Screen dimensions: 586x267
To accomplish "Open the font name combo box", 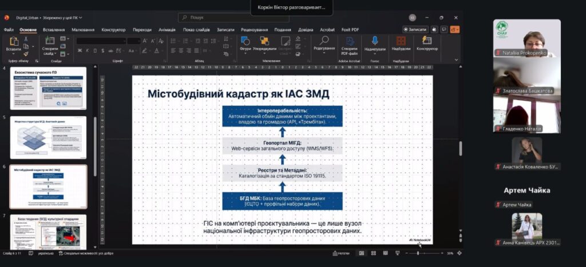I will pyautogui.click(x=100, y=41).
